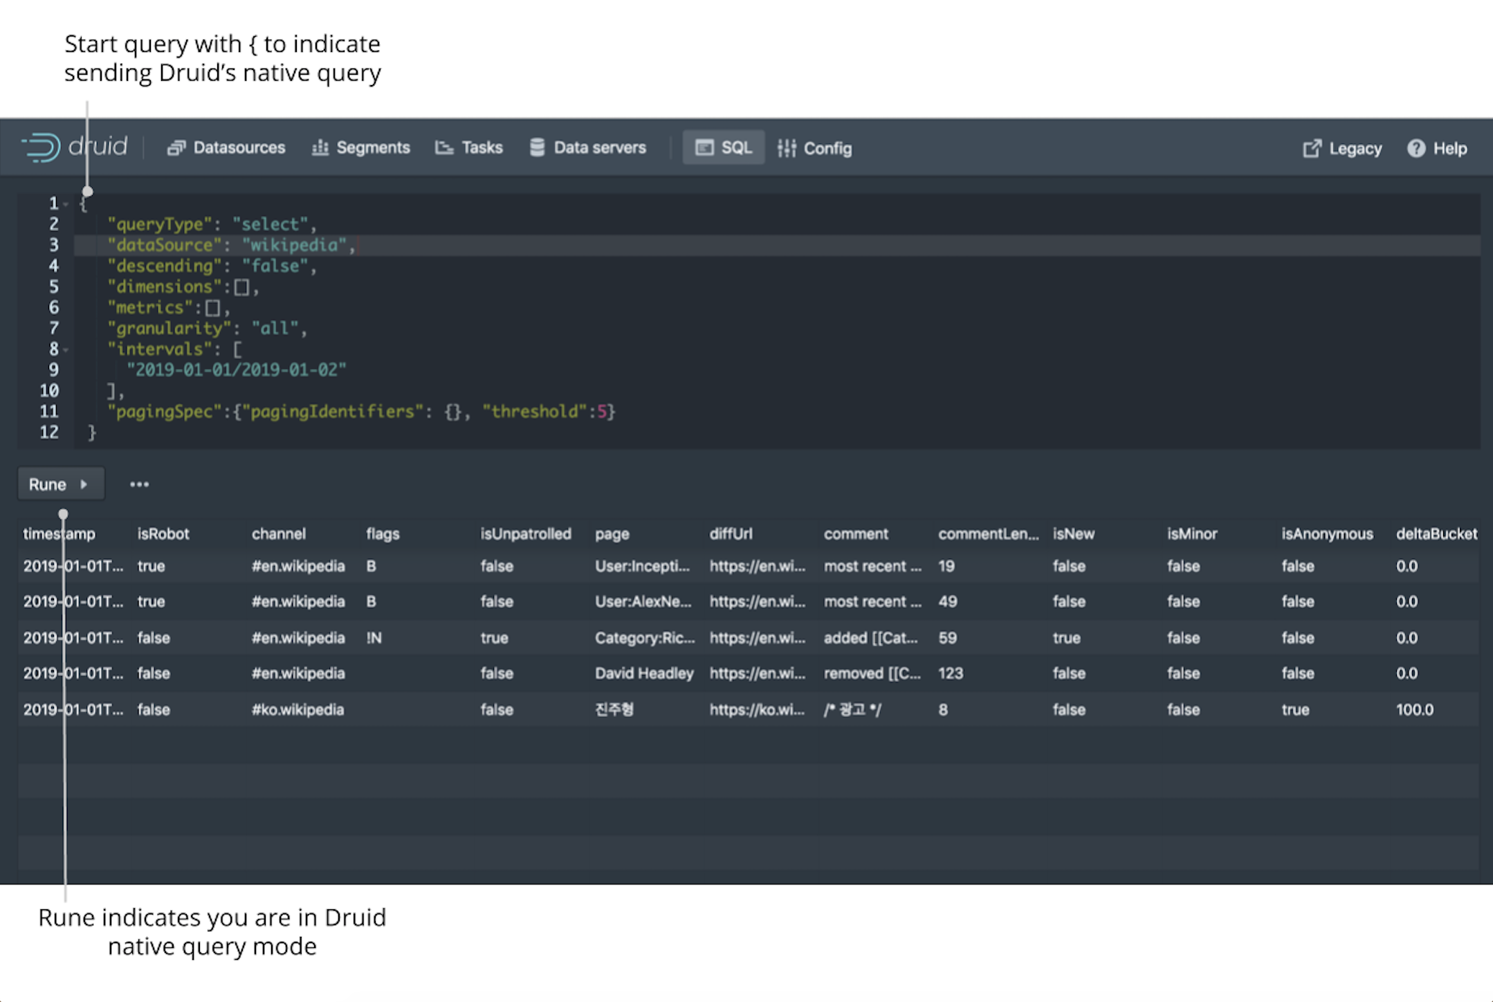
Task: Click the #ko.wikipedia channel cell
Action: pyautogui.click(x=297, y=709)
